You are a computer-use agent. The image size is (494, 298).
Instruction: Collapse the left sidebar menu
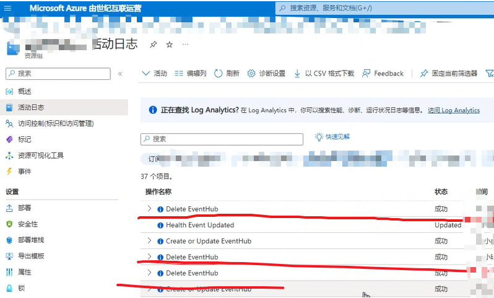120,73
